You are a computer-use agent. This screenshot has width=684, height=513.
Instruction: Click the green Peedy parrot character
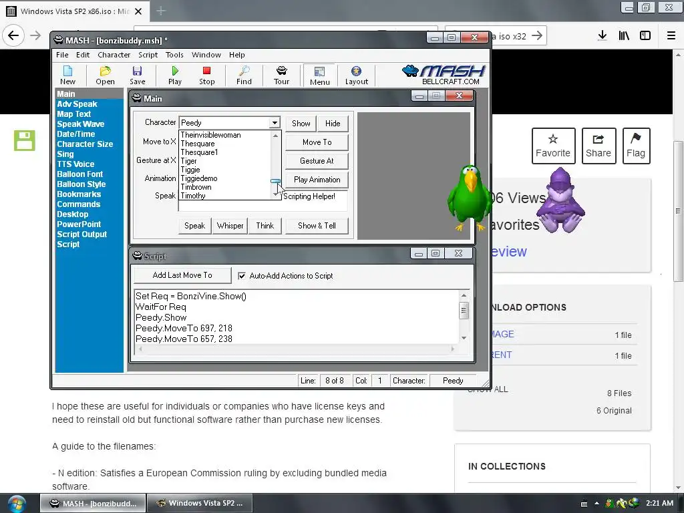(469, 197)
